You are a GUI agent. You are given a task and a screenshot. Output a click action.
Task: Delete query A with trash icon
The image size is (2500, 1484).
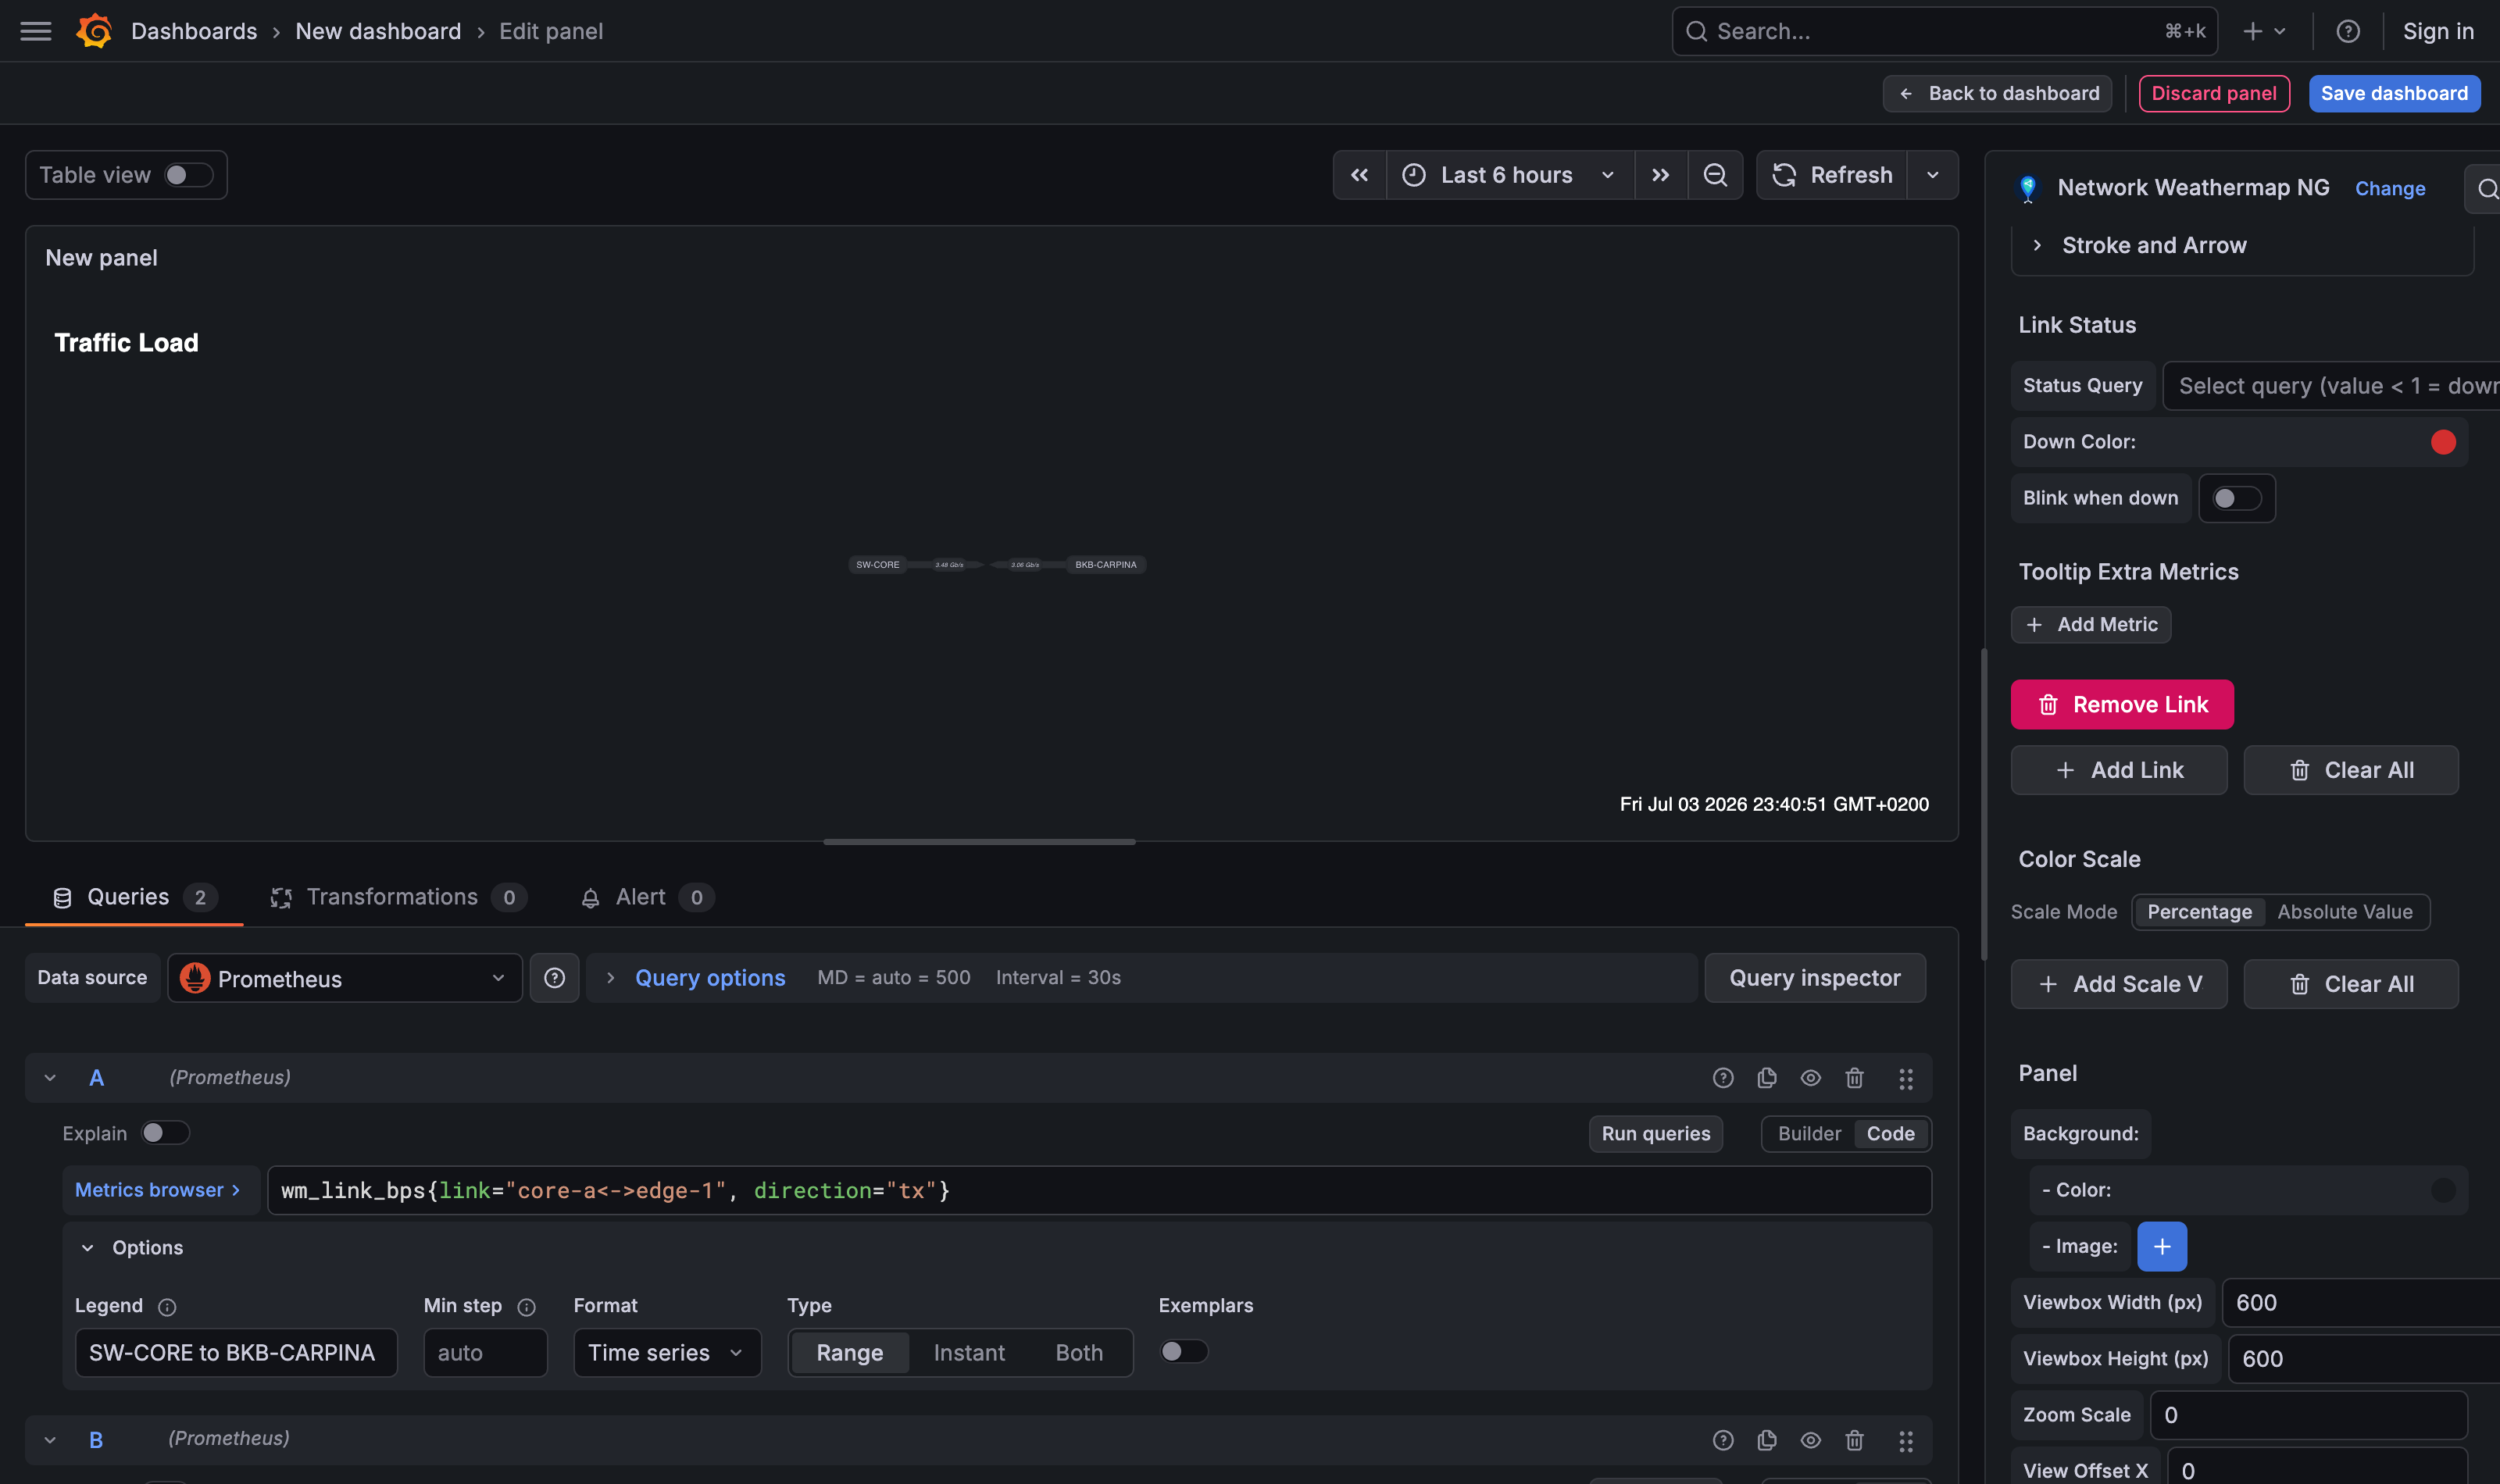1854,1077
